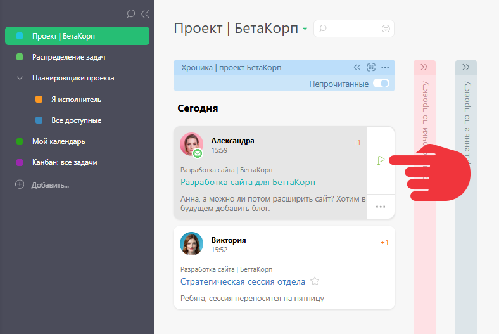Click the 15:52 timestamp on Виктория's card
Viewport: 499px width, 334px height.
[x=219, y=250]
